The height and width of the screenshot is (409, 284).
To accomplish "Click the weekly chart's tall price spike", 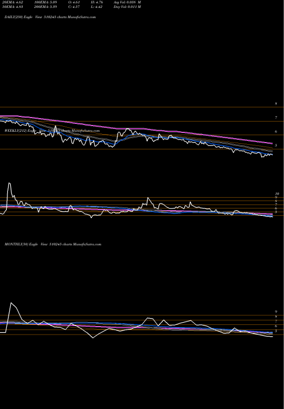I will coord(10,183).
